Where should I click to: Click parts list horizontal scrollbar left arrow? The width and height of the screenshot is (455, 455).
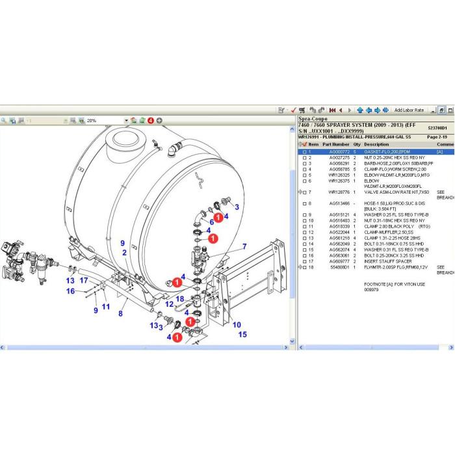click(x=301, y=347)
